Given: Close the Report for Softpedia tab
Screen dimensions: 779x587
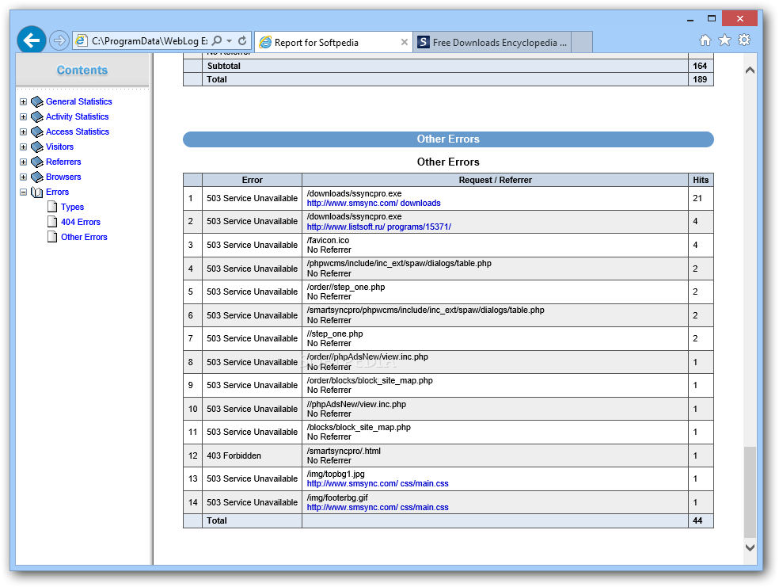Looking at the screenshot, I should coord(405,42).
